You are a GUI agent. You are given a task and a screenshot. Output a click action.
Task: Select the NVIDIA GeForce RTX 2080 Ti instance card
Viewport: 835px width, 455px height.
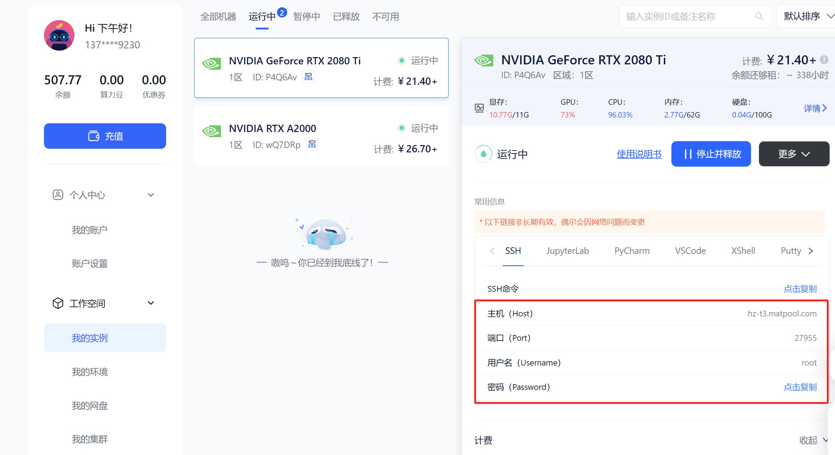click(x=321, y=68)
